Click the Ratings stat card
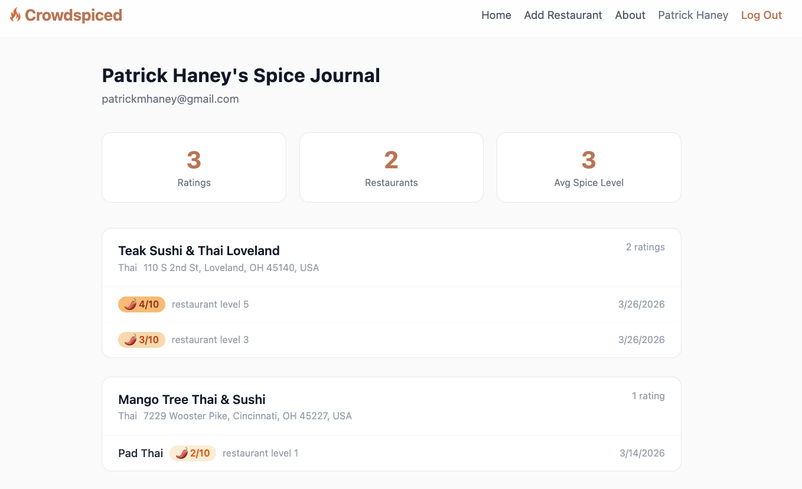This screenshot has height=489, width=802. [x=194, y=167]
